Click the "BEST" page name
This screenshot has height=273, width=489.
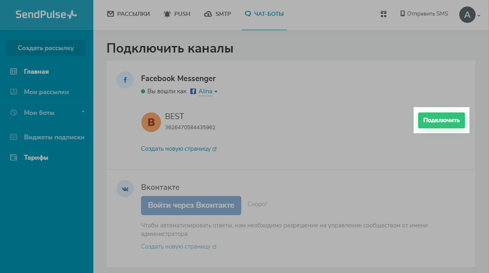coord(175,117)
